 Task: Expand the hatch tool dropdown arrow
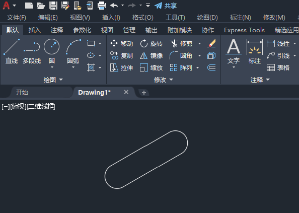pos(100,67)
